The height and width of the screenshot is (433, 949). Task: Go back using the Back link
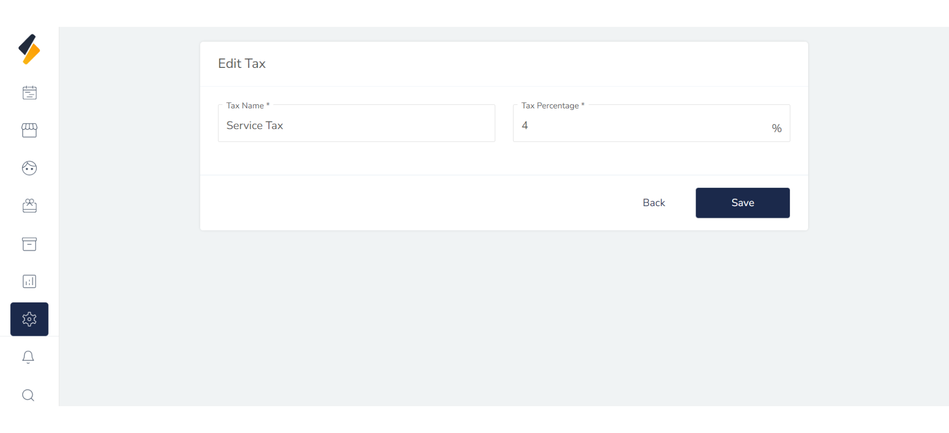653,203
